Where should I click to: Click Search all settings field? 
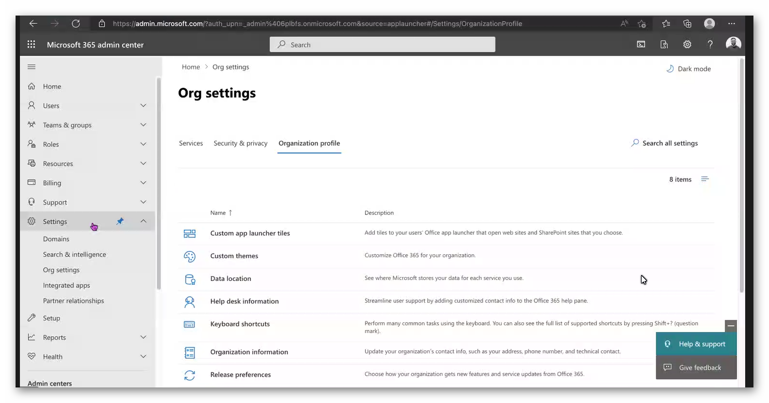(664, 143)
